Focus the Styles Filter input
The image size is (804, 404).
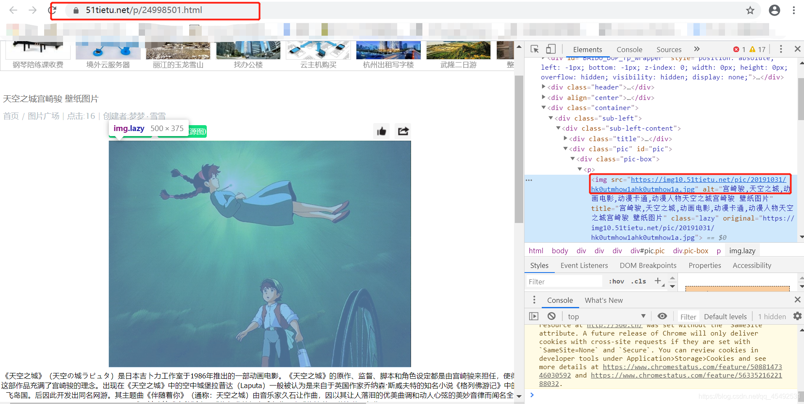pyautogui.click(x=563, y=281)
